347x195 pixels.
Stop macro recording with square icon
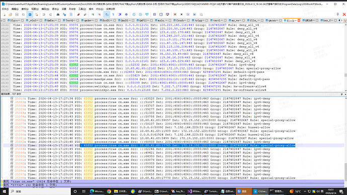point(182,15)
